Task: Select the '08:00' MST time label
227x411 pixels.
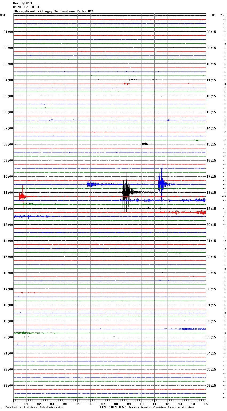Action: [x=8, y=144]
